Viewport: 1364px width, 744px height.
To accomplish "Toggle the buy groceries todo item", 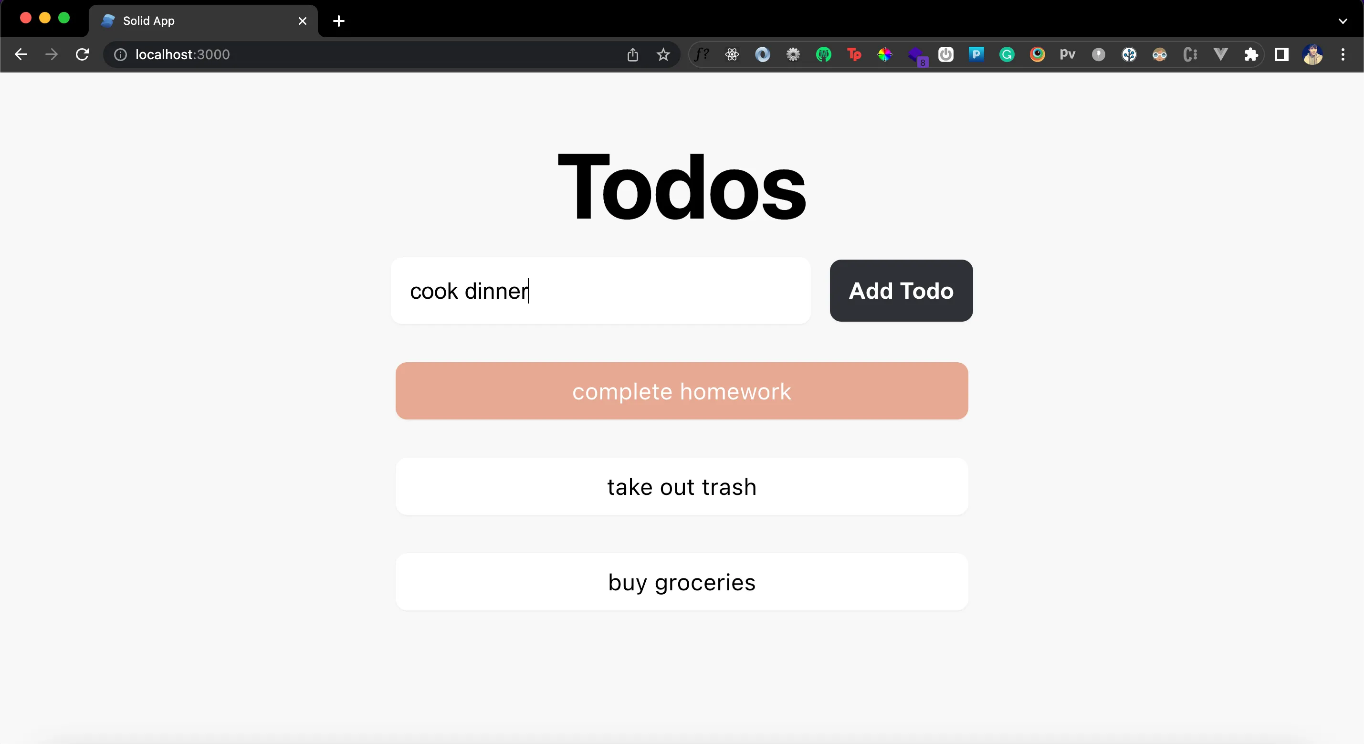I will click(x=682, y=581).
